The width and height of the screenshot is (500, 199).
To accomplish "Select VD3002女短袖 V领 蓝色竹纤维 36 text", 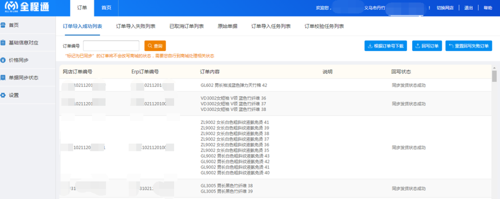I will point(233,98).
